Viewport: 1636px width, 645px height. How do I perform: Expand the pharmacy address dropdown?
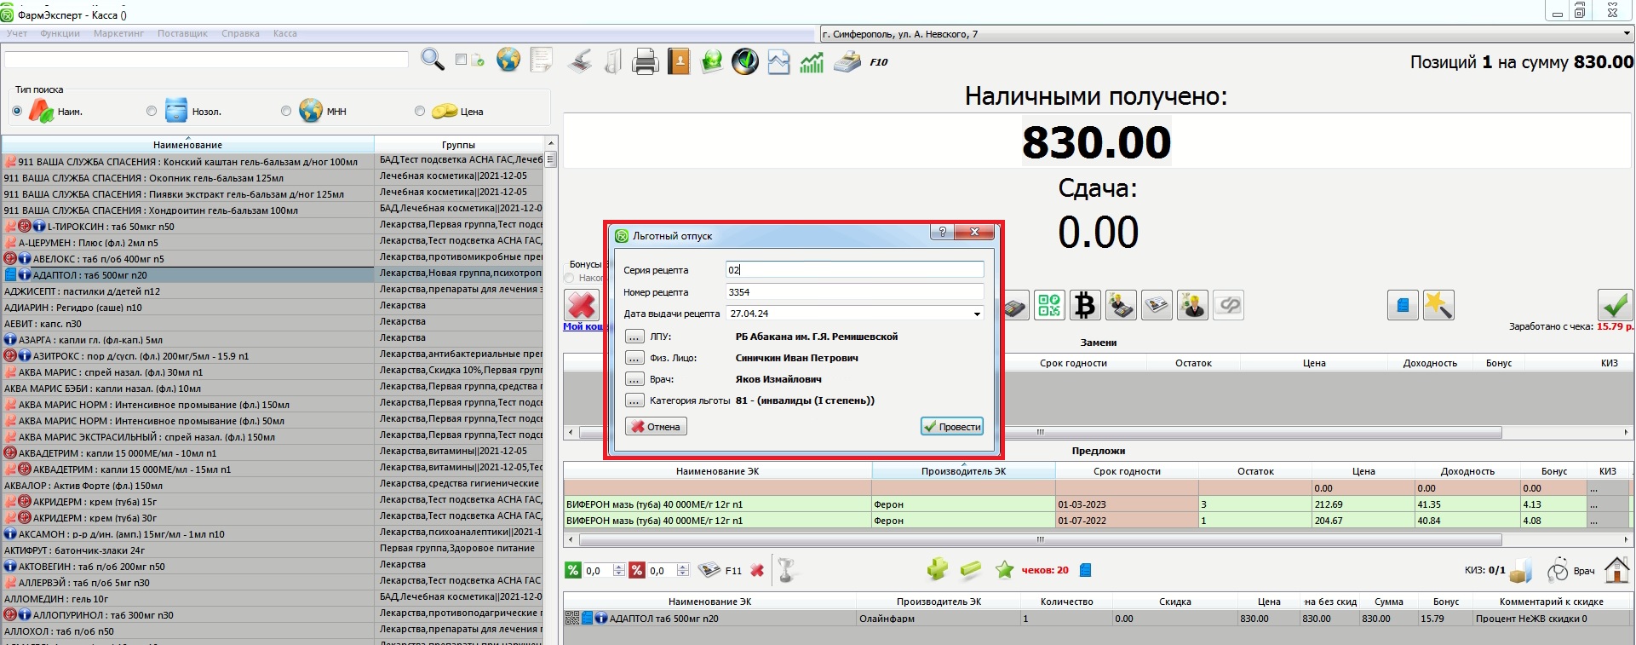click(1627, 34)
